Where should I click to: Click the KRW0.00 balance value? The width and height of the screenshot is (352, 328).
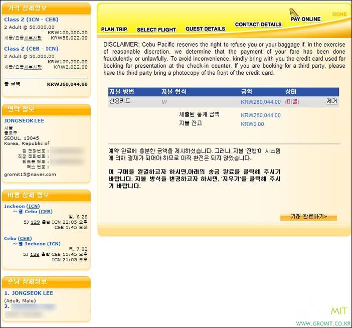click(252, 124)
